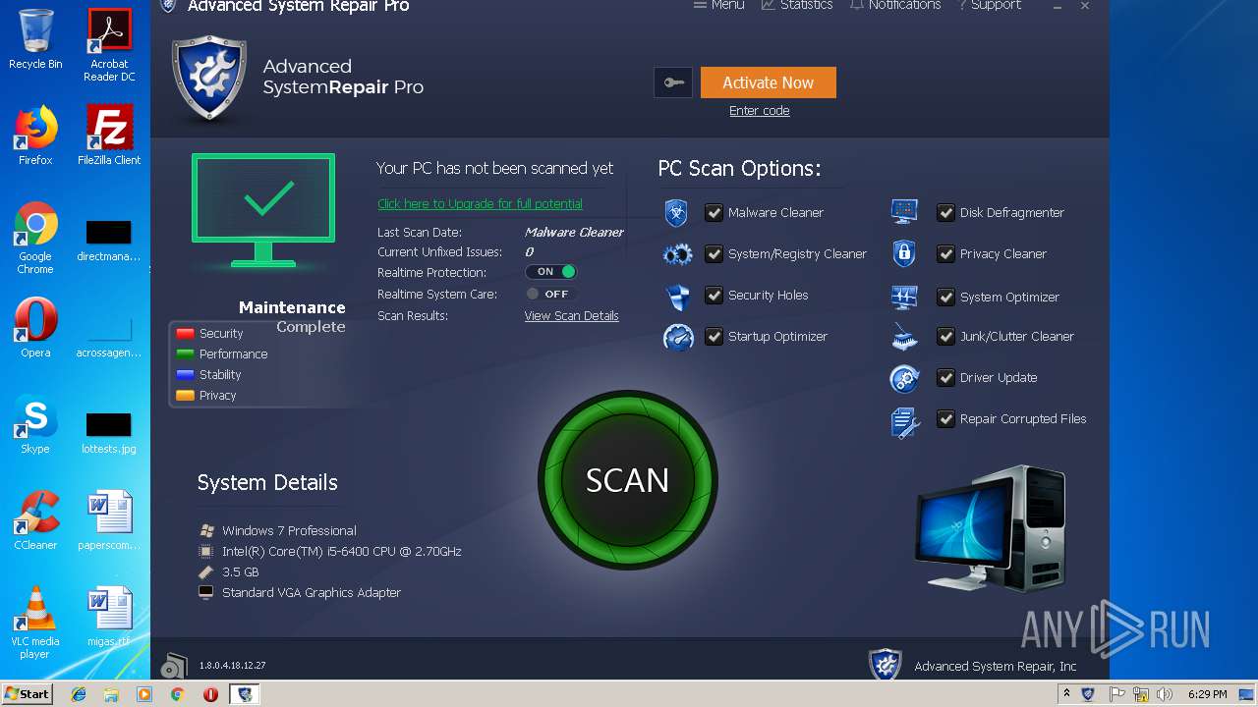Open Firefox desktop shortcut

pyautogui.click(x=35, y=136)
